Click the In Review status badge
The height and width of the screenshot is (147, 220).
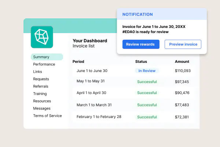click(147, 71)
